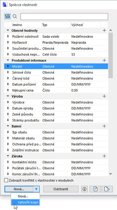Select the Stránky produktu property row
117x210 pixels.
[x=56, y=120]
